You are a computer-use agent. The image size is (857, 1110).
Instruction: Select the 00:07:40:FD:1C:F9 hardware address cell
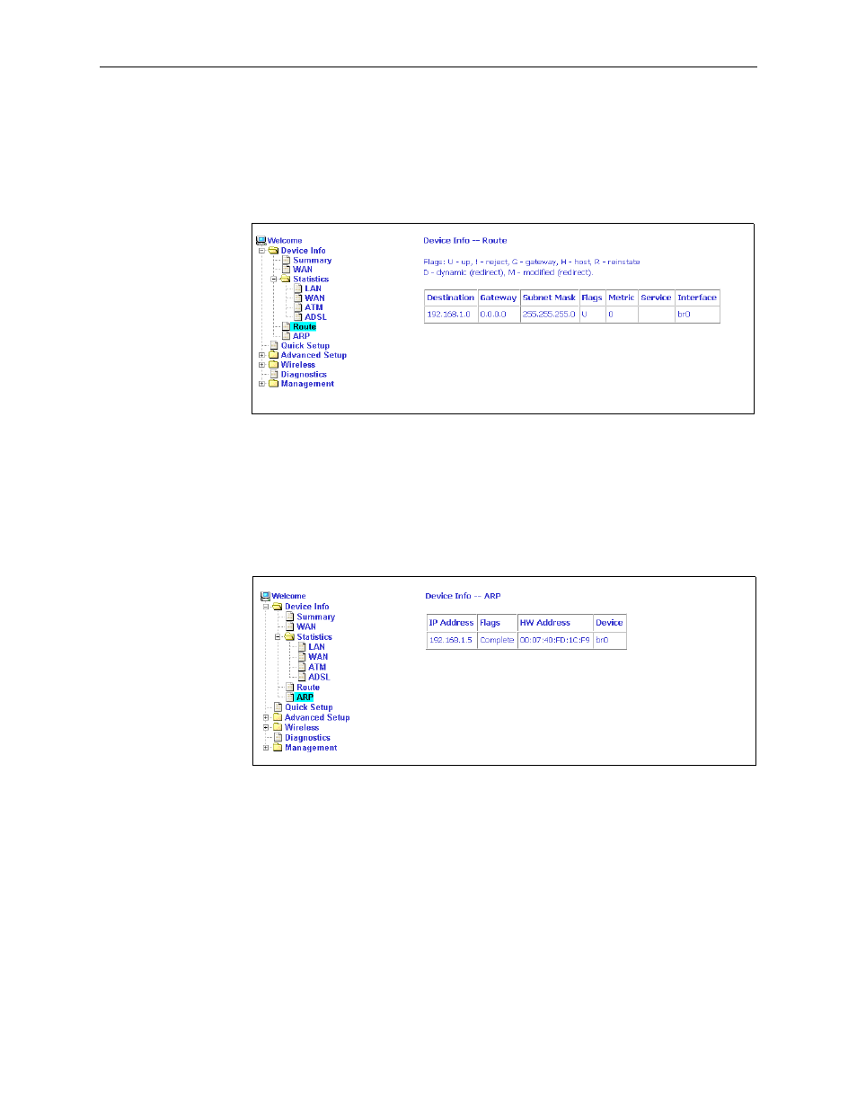pos(555,640)
